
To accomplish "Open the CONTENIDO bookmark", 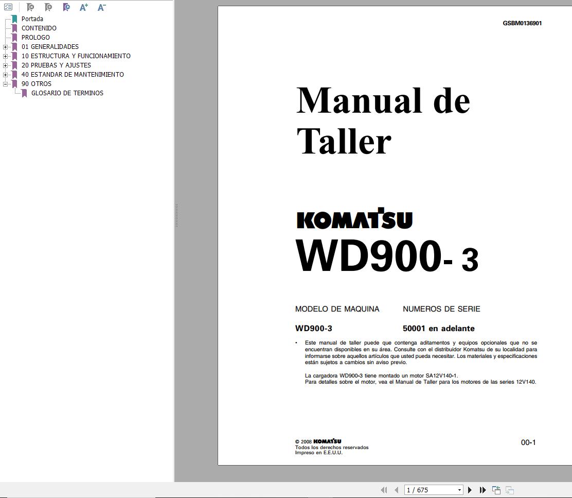I will pos(39,28).
